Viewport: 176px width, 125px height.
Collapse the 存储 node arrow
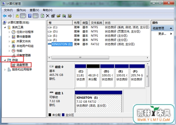click(5, 60)
